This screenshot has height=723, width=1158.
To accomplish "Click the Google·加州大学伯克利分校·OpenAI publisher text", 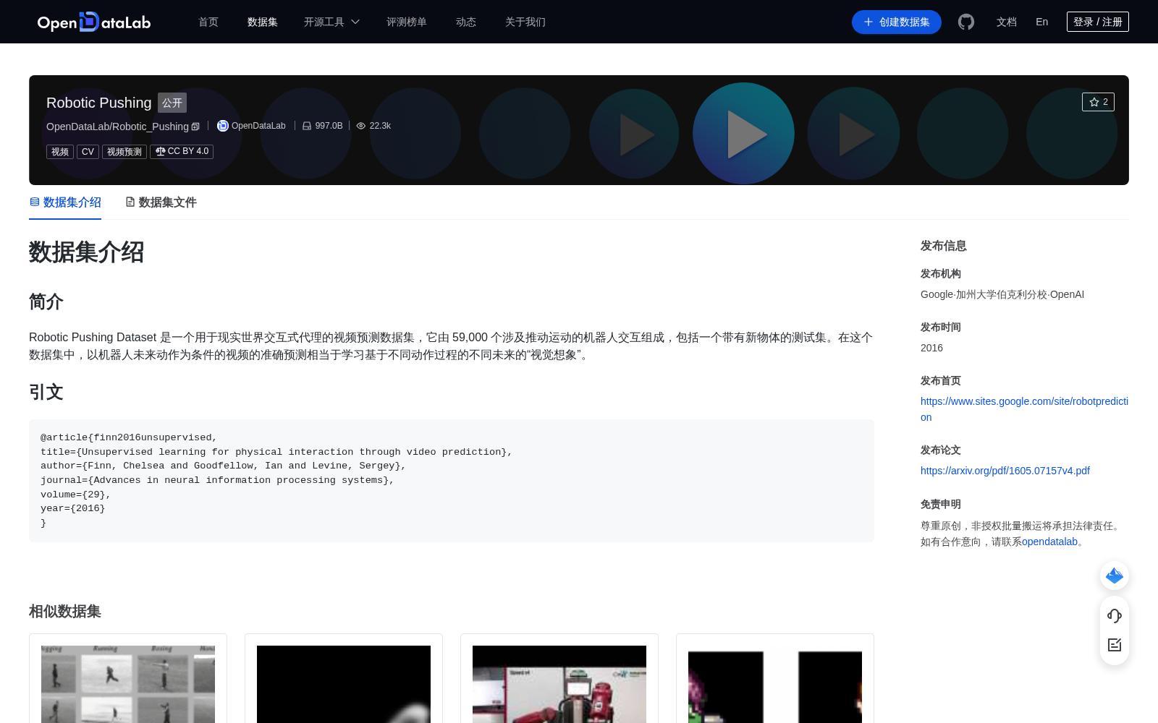I will (x=1002, y=294).
